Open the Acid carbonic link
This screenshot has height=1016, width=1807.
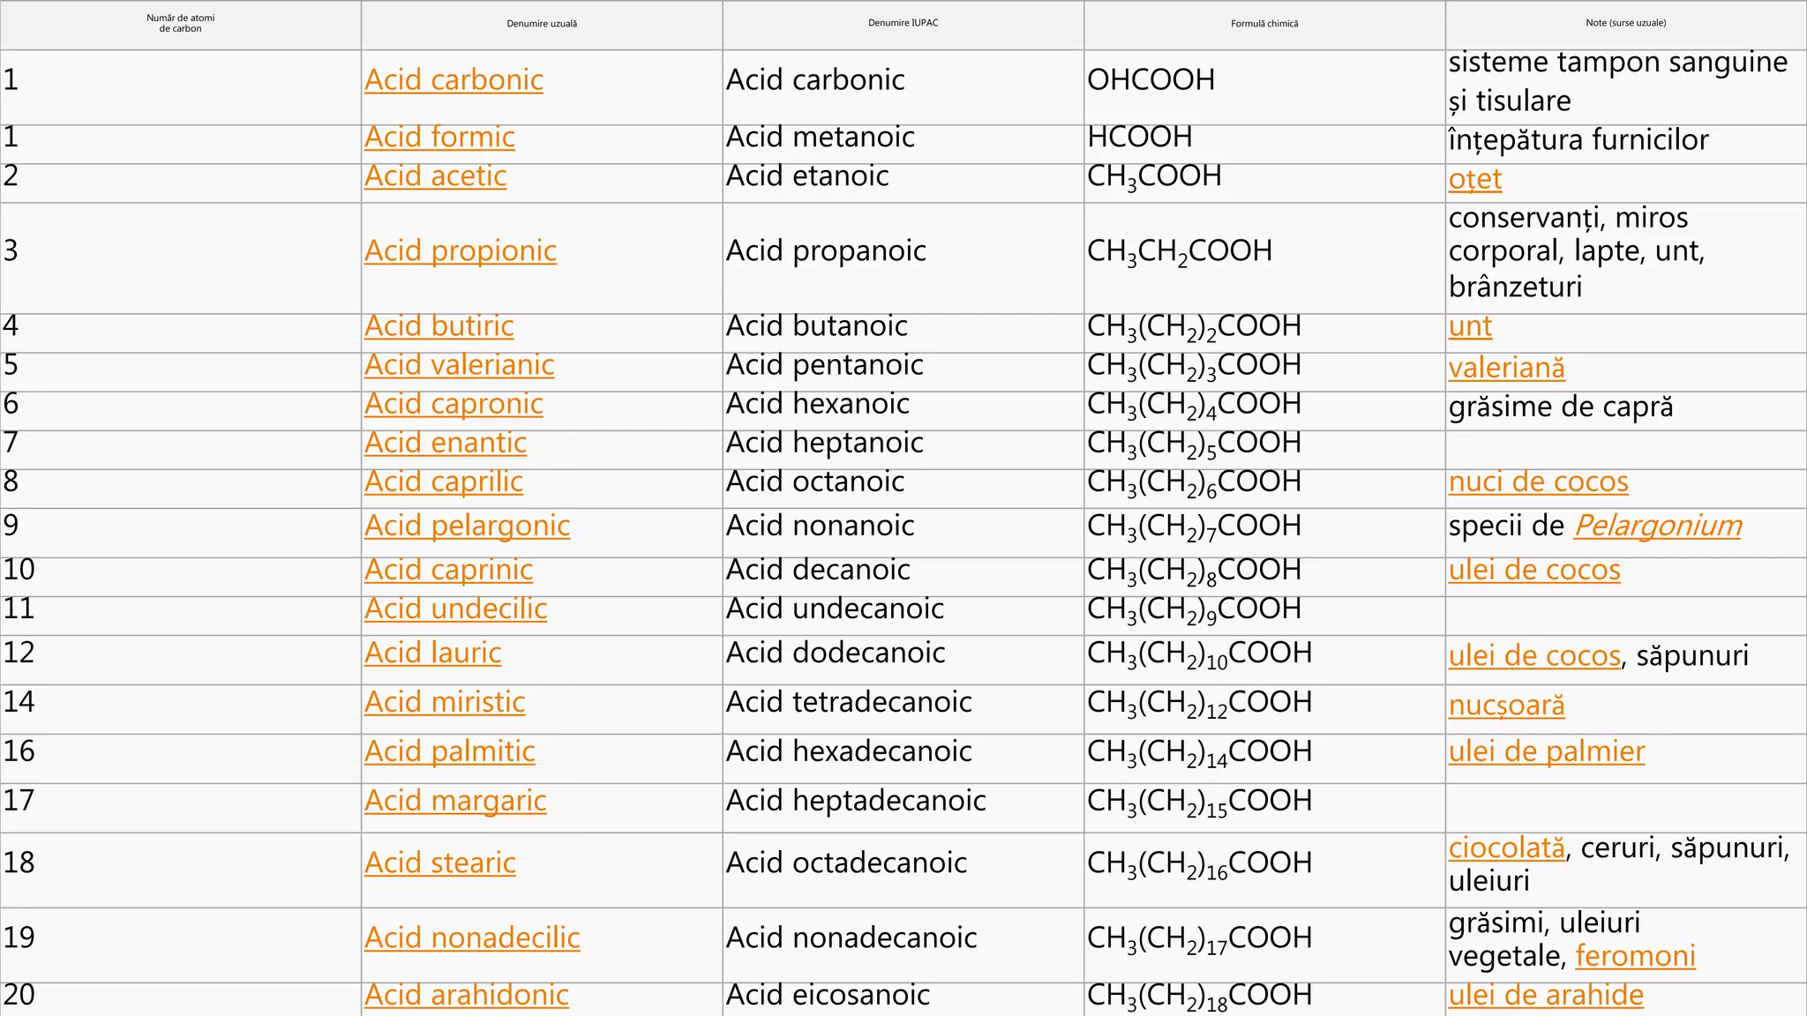(x=454, y=80)
